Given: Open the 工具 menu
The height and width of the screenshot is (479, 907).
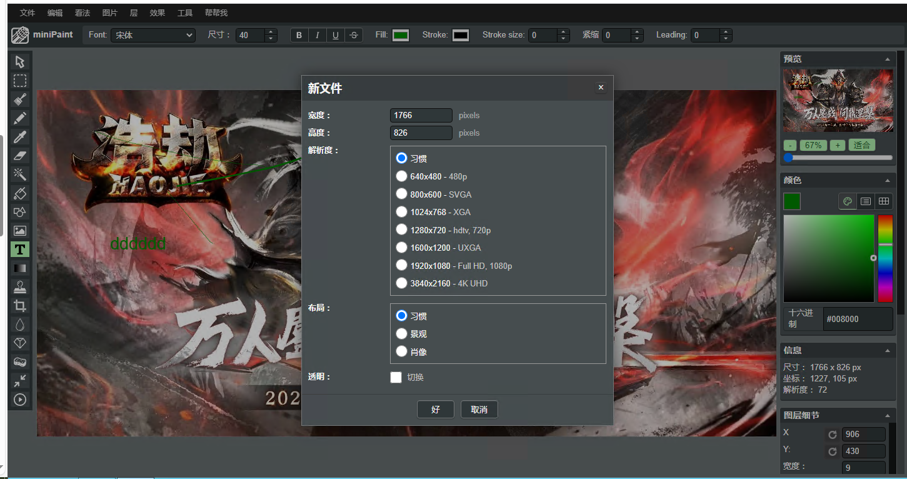Looking at the screenshot, I should pyautogui.click(x=185, y=13).
